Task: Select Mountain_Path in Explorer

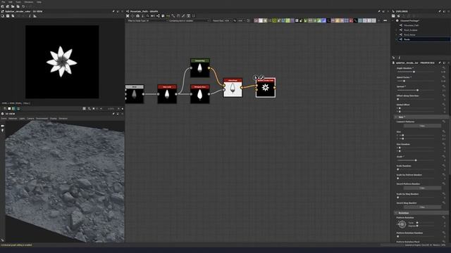Action: [412, 25]
